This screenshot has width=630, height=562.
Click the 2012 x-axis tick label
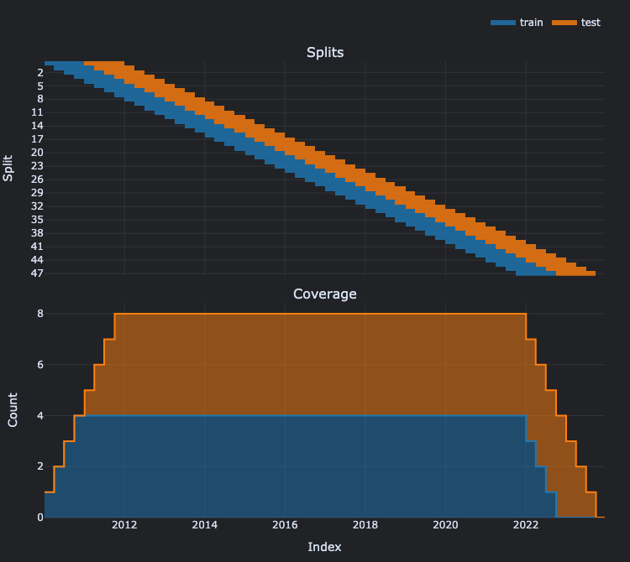click(124, 525)
